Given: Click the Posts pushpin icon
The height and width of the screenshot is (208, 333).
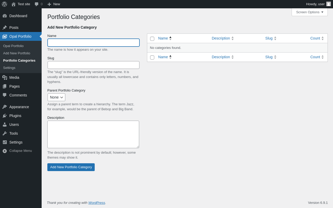Looking at the screenshot, I should [x=5, y=28].
